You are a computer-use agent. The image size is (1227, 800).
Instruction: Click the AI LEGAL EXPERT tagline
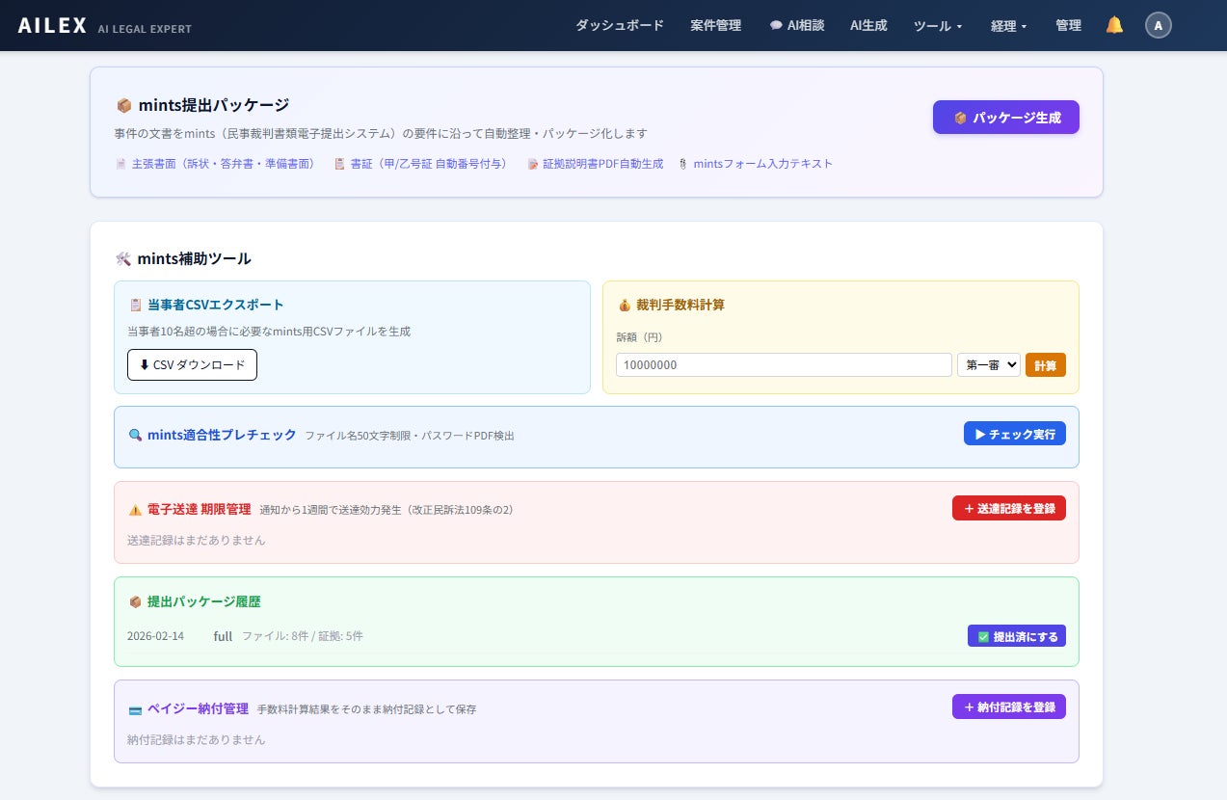[x=145, y=29]
